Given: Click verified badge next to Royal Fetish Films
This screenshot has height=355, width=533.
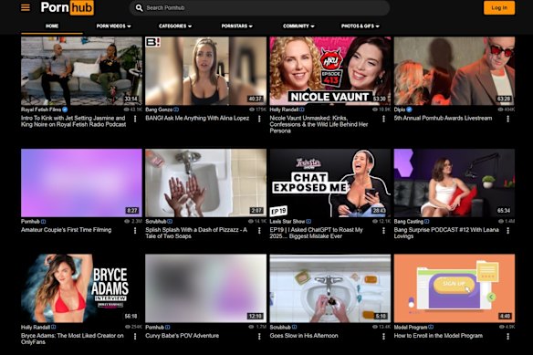Looking at the screenshot, I should (65, 110).
